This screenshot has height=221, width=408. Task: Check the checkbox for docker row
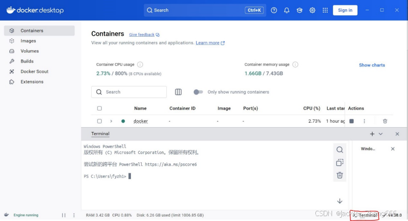point(100,121)
